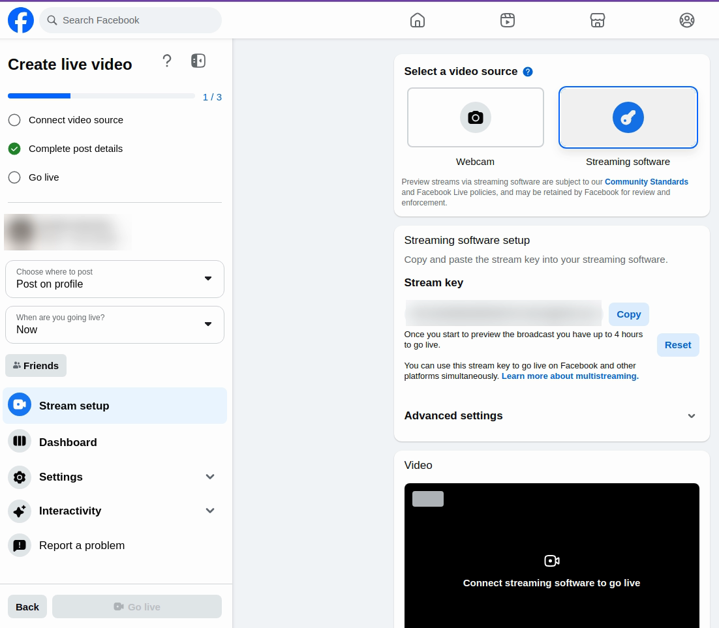719x628 pixels.
Task: Select the Streaming software key source
Action: click(x=628, y=117)
